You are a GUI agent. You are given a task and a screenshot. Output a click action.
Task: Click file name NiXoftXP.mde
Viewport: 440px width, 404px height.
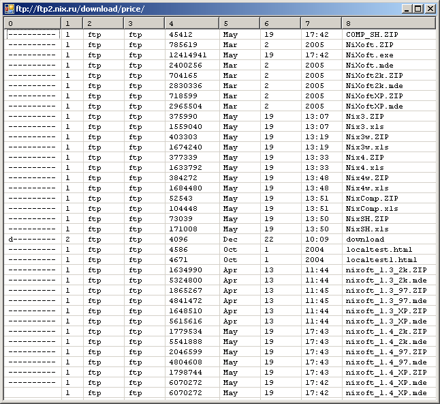coord(374,106)
